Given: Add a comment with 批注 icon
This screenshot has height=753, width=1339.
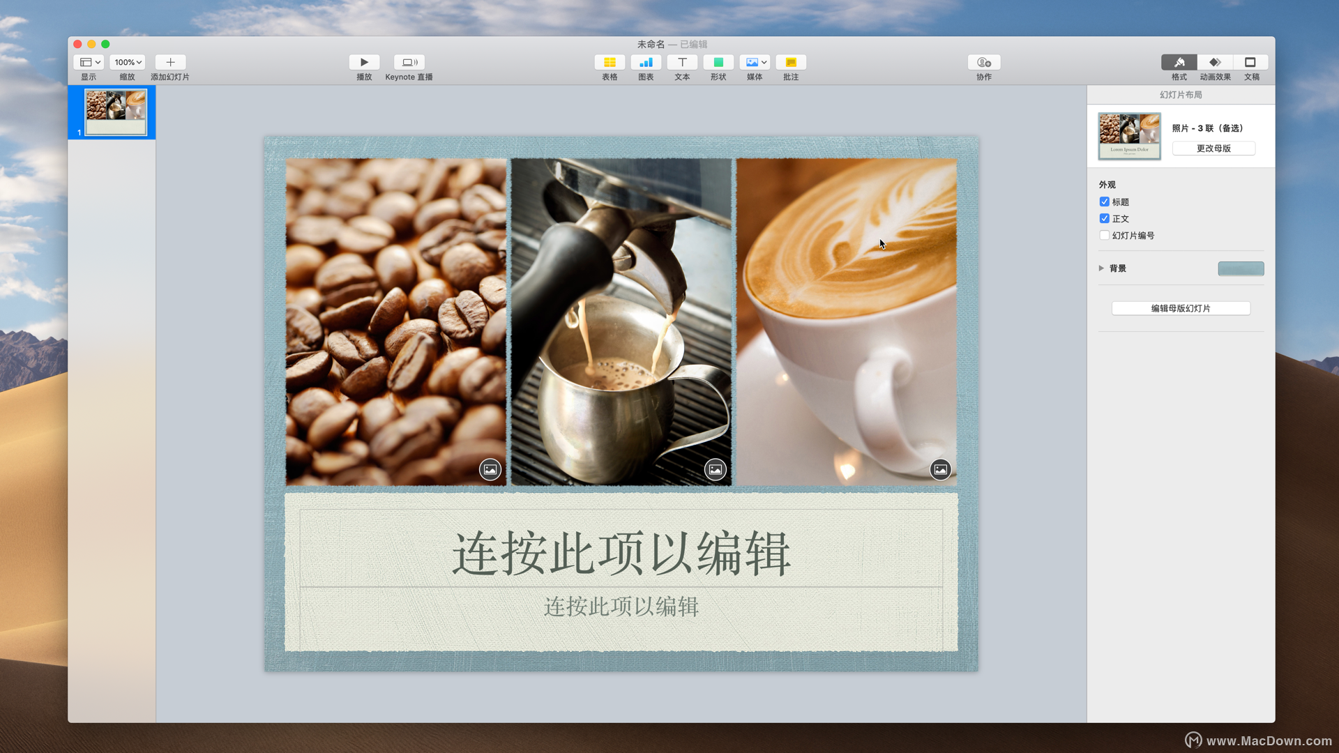Looking at the screenshot, I should pos(791,62).
